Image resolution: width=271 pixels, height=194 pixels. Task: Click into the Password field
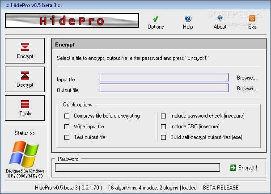137,167
